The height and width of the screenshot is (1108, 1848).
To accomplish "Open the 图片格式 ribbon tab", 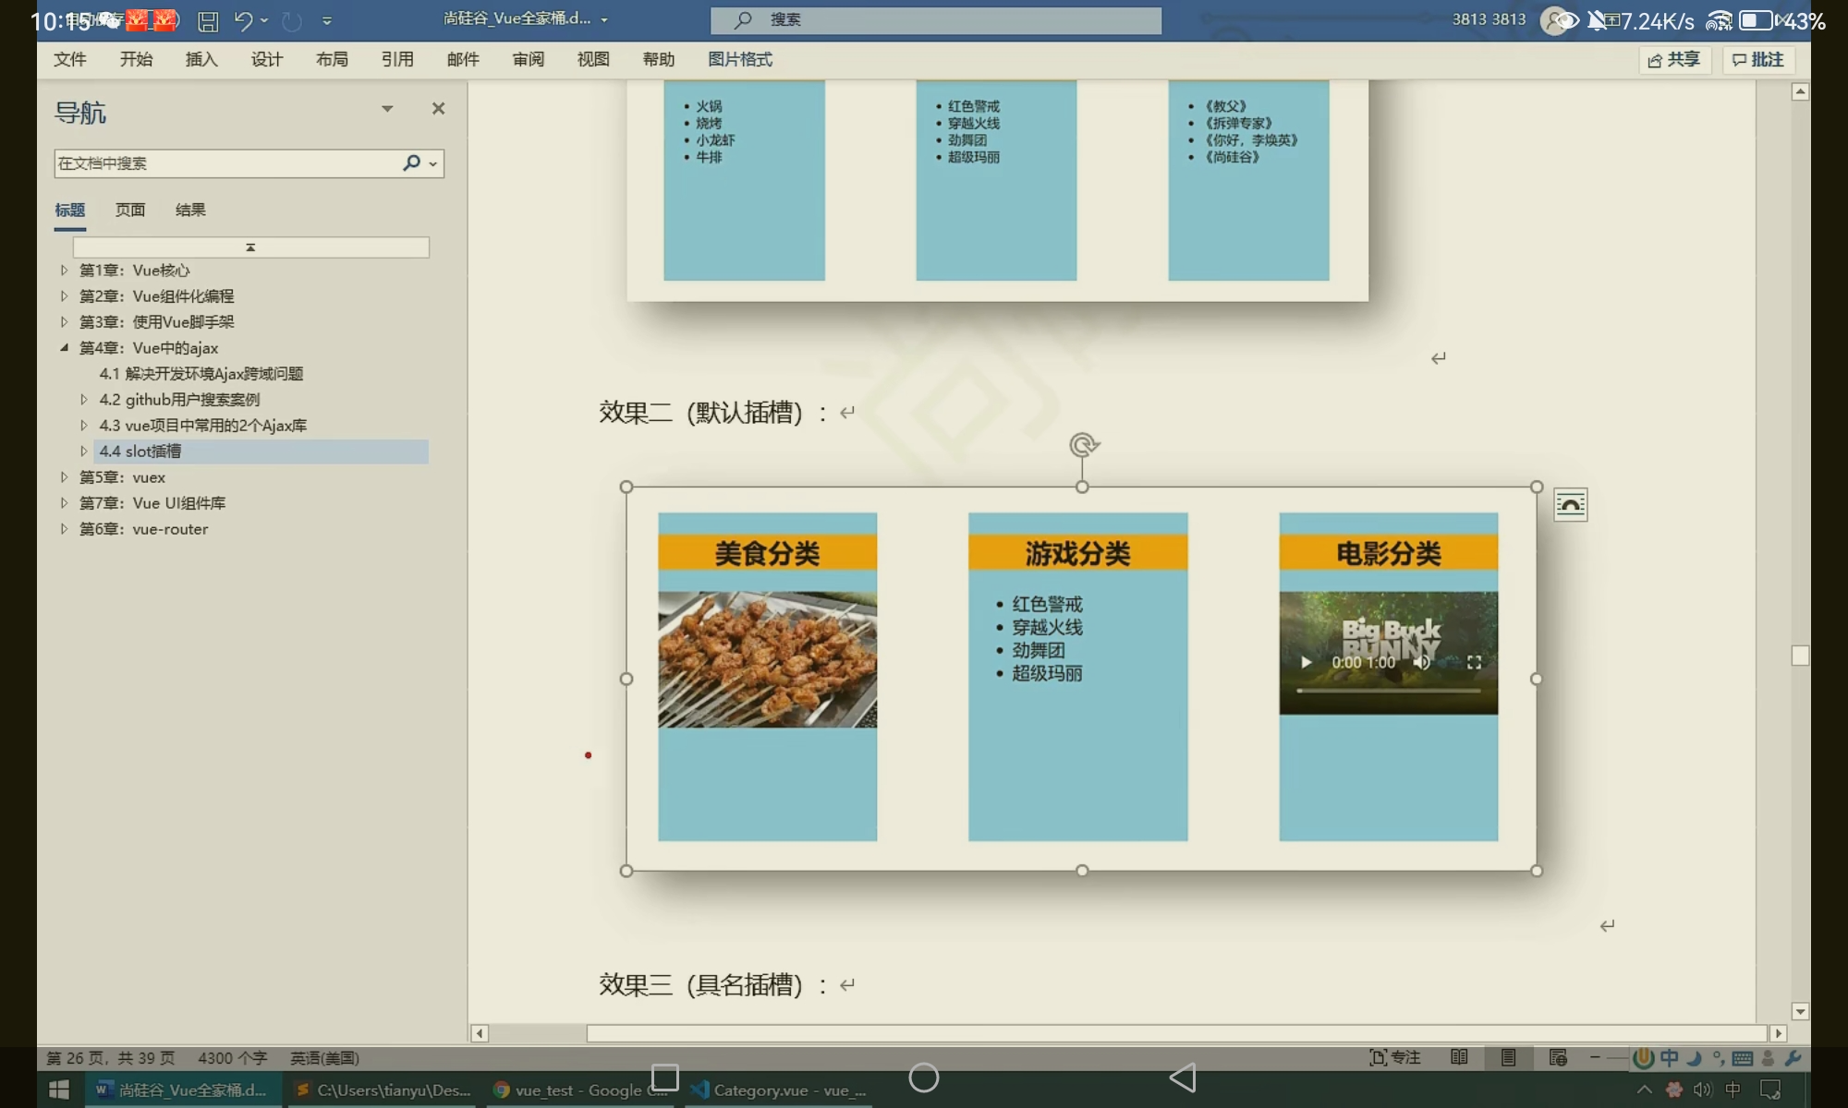I will pos(739,59).
